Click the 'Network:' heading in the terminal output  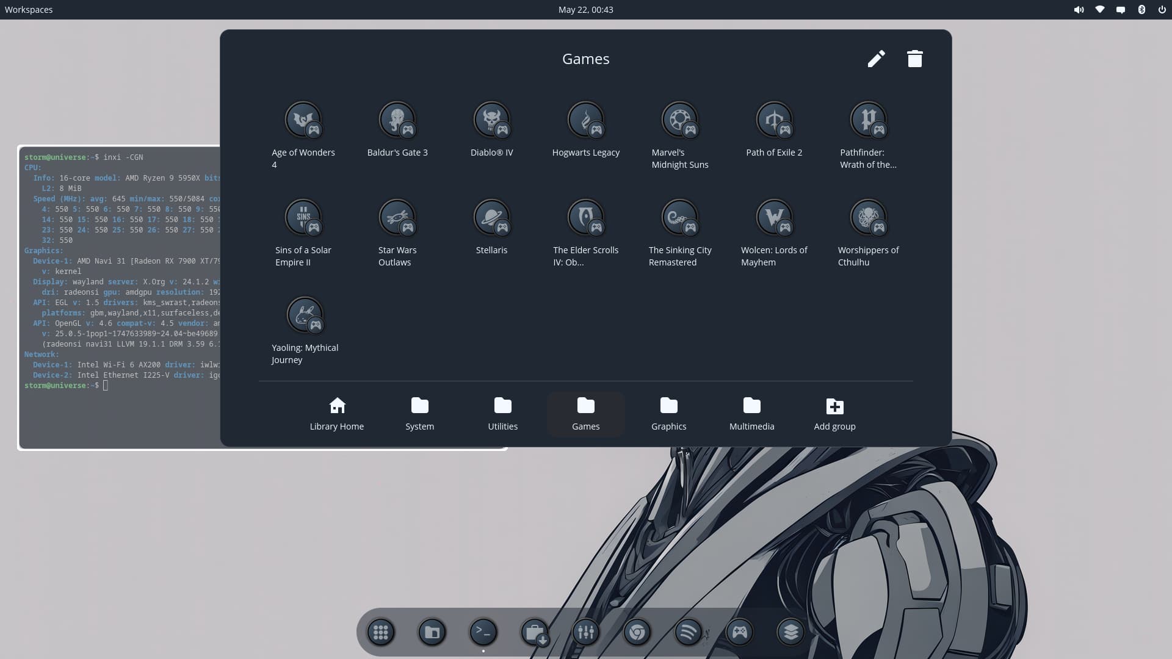coord(42,355)
